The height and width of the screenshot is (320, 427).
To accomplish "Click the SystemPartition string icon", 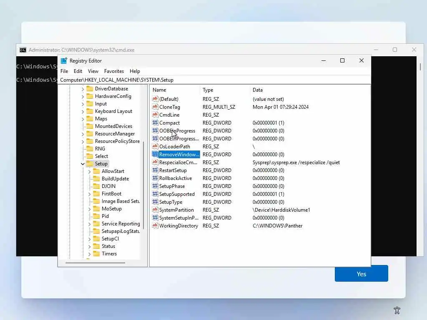I will click(x=155, y=210).
